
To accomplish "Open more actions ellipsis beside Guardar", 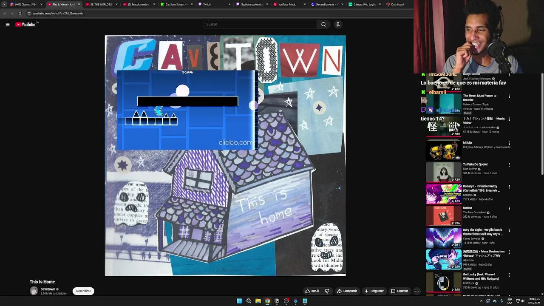I will [x=417, y=291].
